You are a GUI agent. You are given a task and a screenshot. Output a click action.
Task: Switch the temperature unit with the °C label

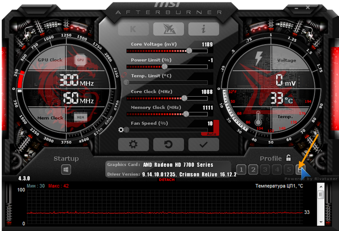289,100
